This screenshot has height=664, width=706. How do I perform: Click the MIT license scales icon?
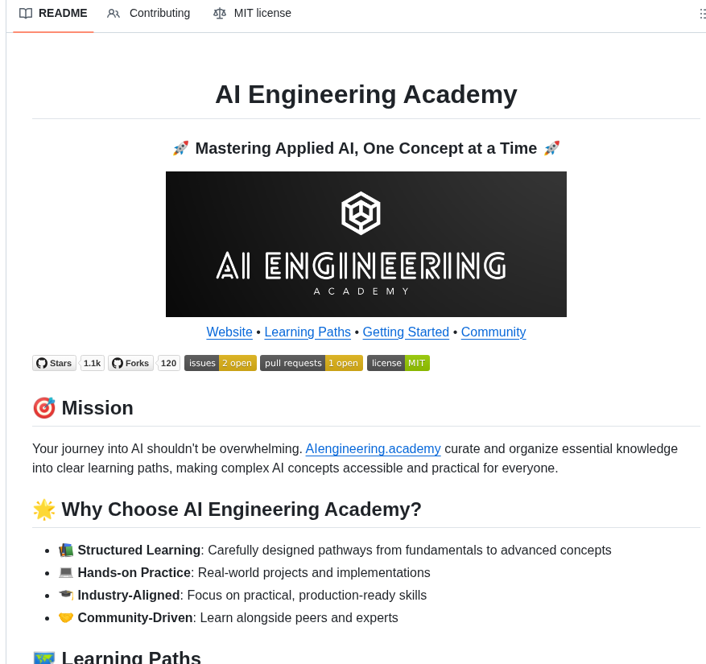click(x=219, y=13)
